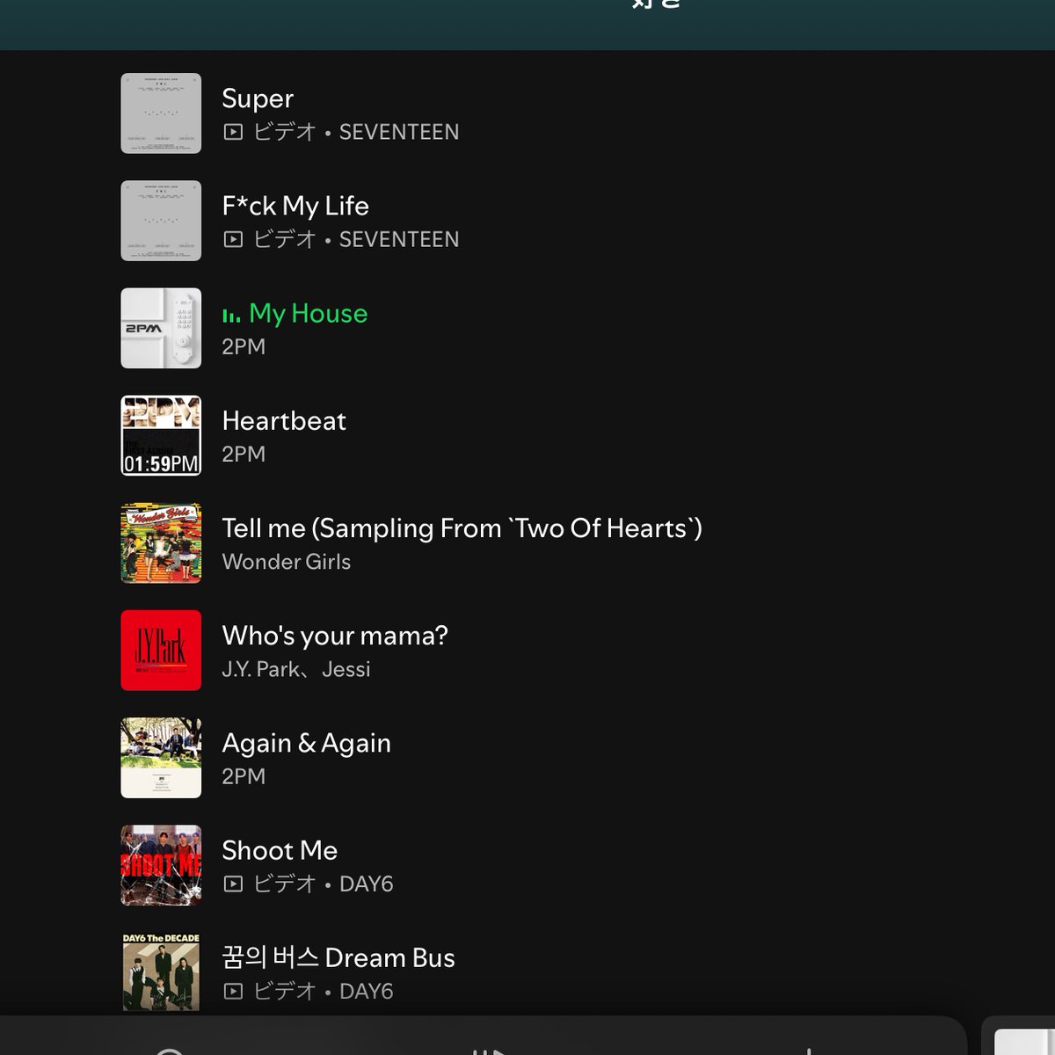Tap the Shoot Me cover thumbnail
The height and width of the screenshot is (1055, 1055).
[161, 865]
